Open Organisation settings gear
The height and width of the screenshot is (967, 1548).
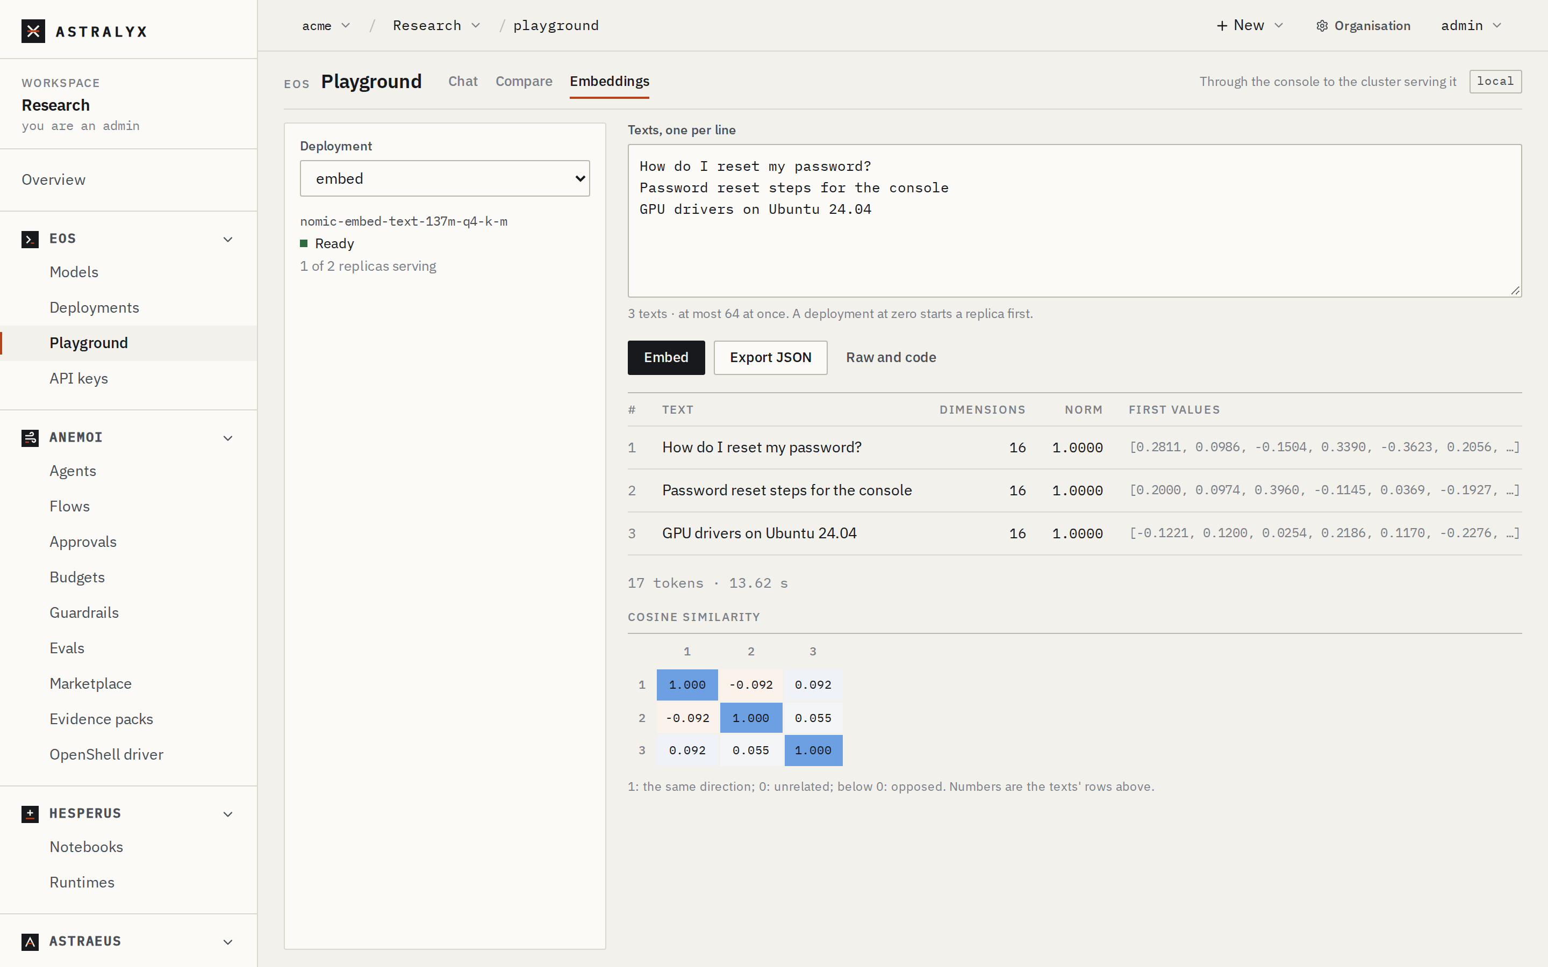pos(1322,26)
